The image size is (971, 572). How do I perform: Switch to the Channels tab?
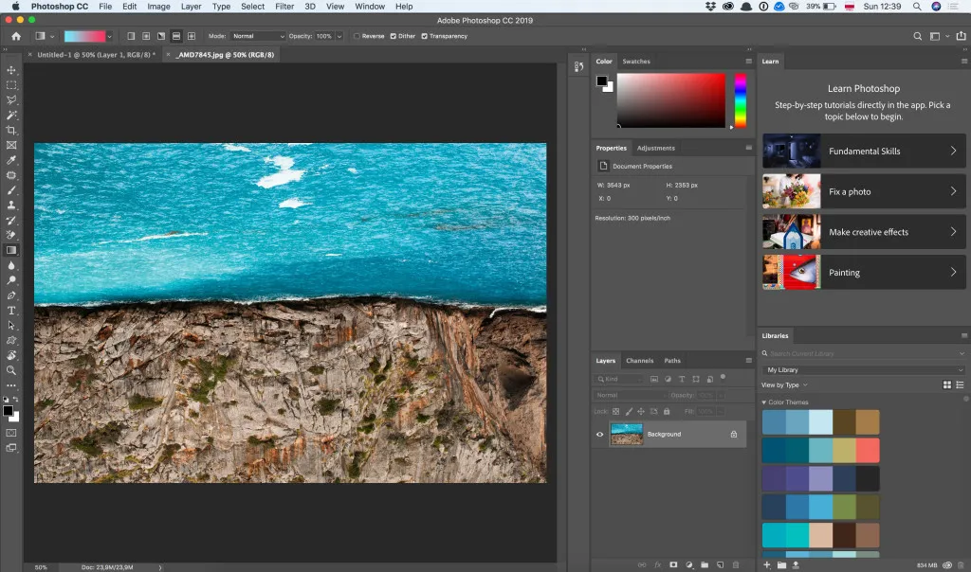(639, 361)
